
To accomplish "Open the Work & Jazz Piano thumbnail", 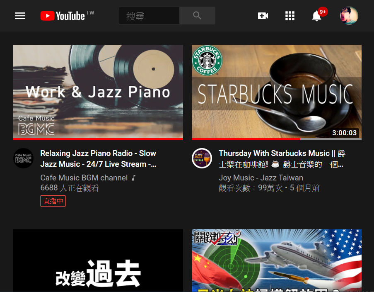I will (98, 92).
